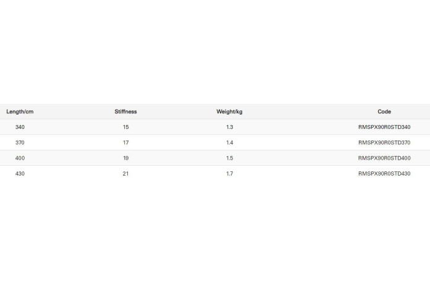Click code RMSPX90R0STD430
This screenshot has height=286, width=430.
pyautogui.click(x=384, y=174)
